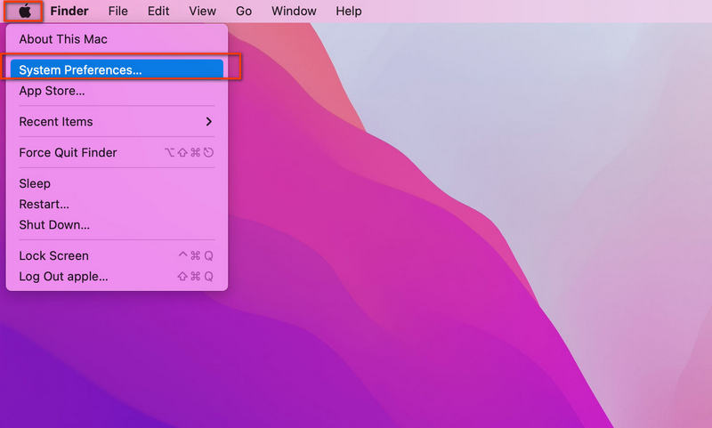Open App Store from the Apple menu
The image size is (712, 428).
click(52, 91)
